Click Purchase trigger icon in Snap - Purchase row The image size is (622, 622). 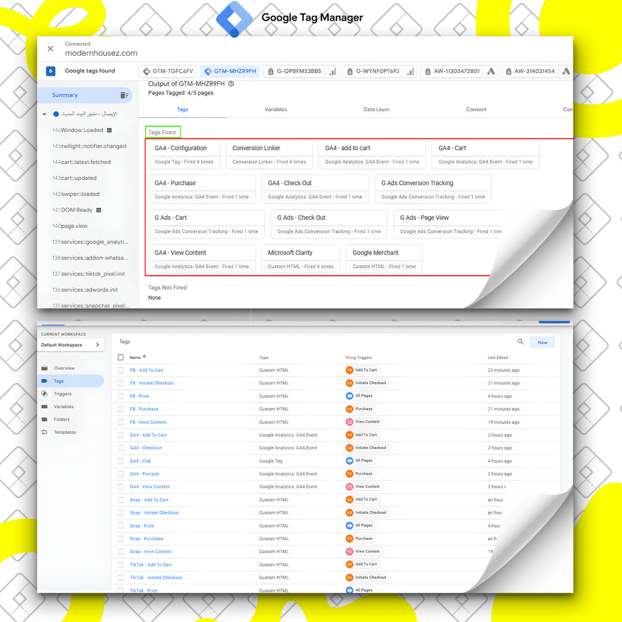pyautogui.click(x=349, y=538)
